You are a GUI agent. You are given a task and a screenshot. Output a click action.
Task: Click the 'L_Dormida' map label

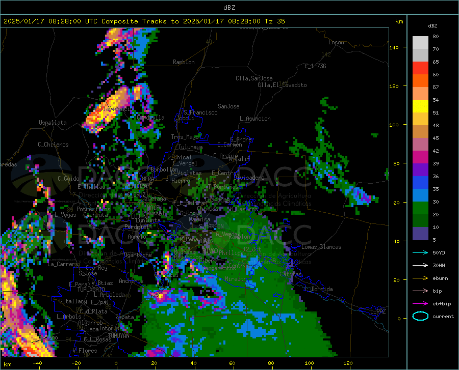318,289
